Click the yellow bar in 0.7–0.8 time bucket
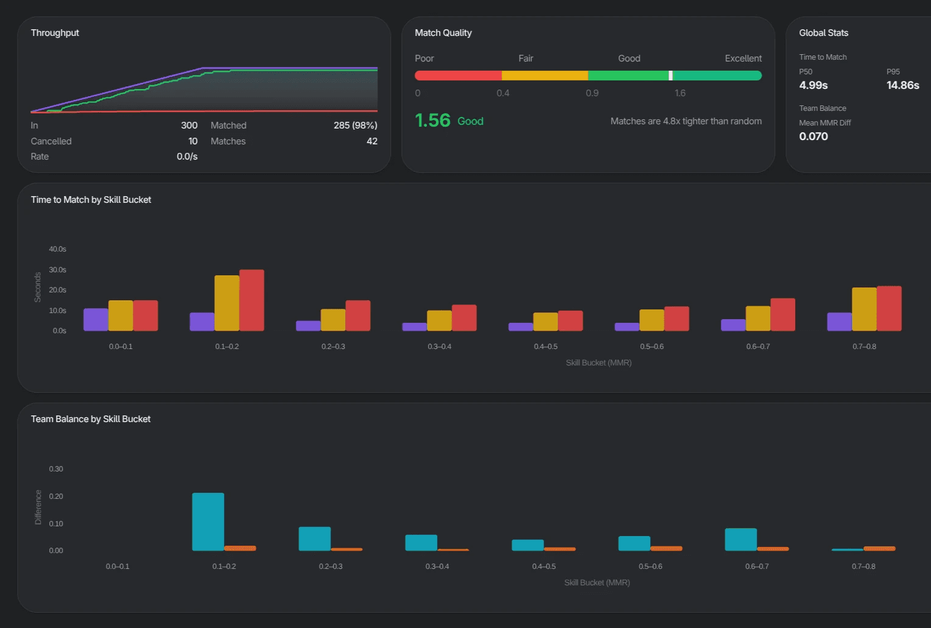This screenshot has height=628, width=931. (864, 309)
